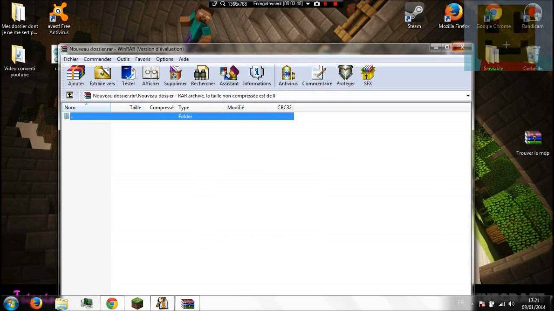
Task: Switch to WinRAR taskbar button
Action: [188, 303]
